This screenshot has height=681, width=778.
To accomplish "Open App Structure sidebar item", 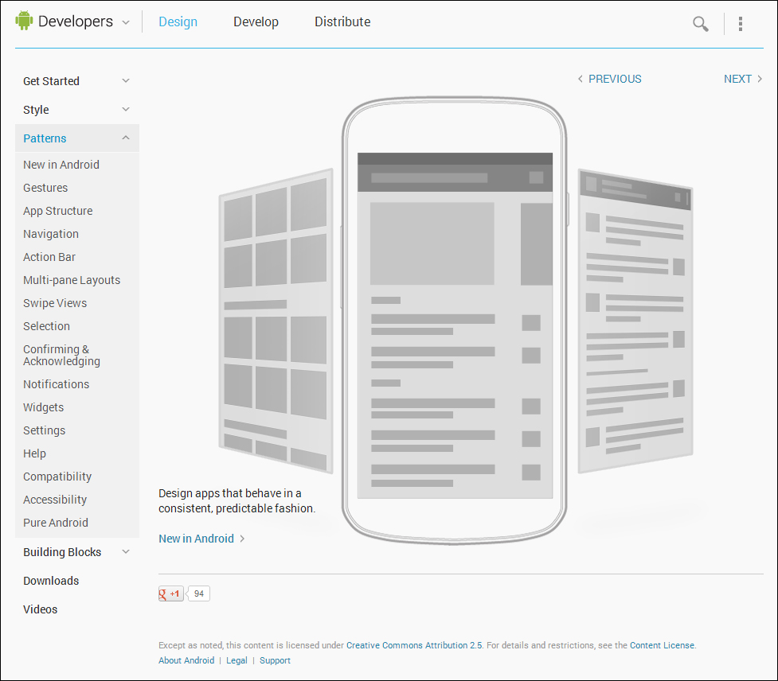I will pos(57,211).
